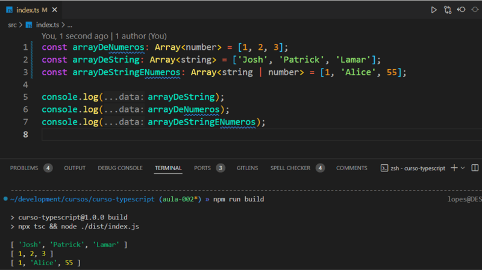Click the next change commit icon
This screenshot has width=482, height=270.
pos(476,10)
